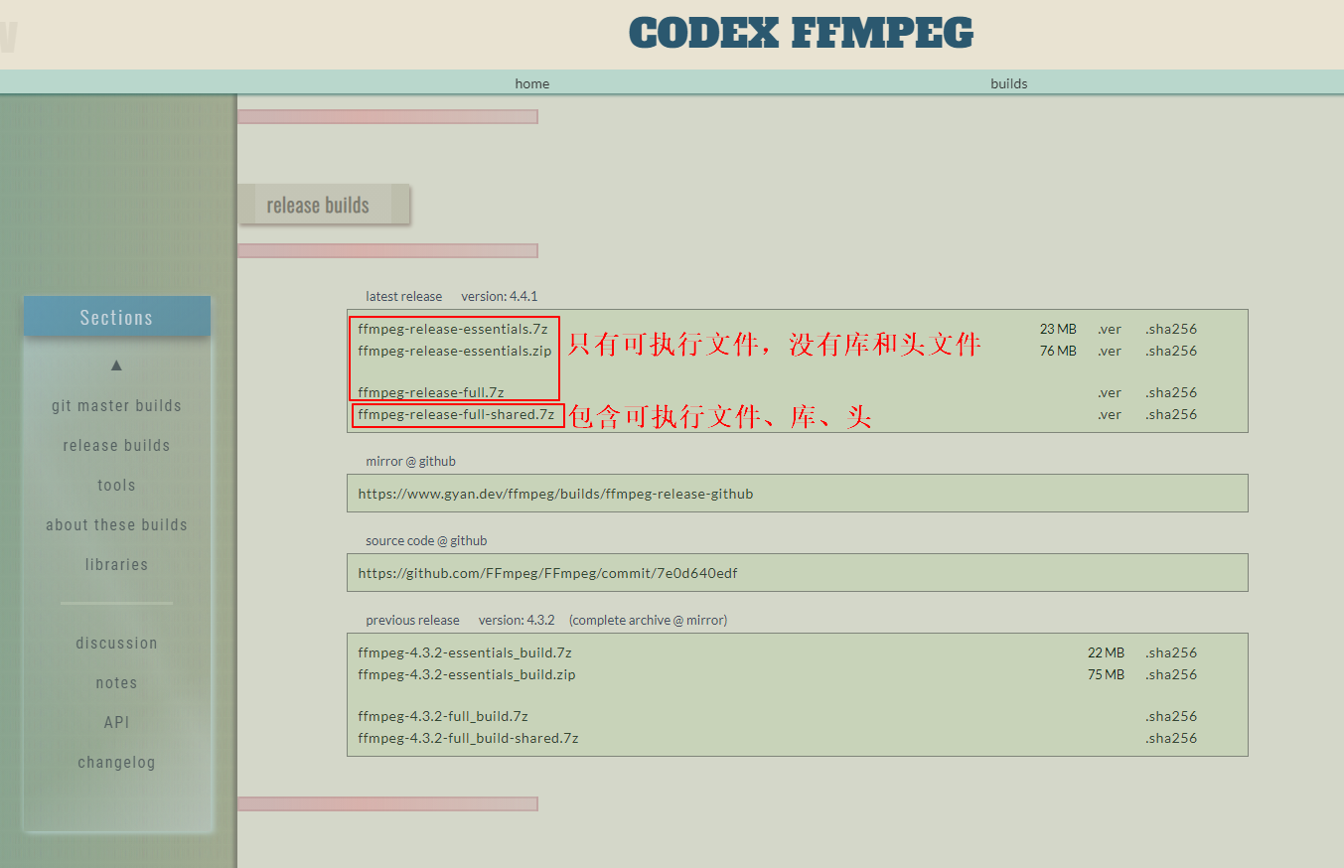
Task: Open .ver for release-full-shared.7z
Action: pos(1110,414)
